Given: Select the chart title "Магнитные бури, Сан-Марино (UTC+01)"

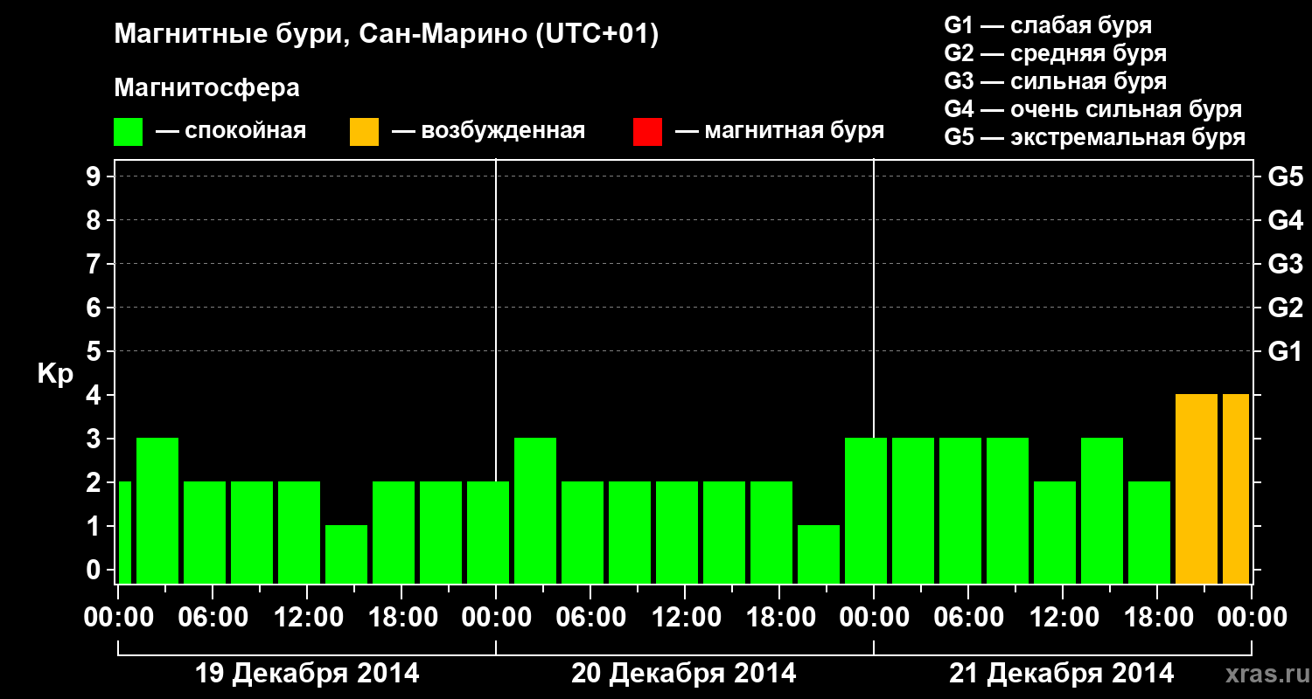Looking at the screenshot, I should (387, 35).
